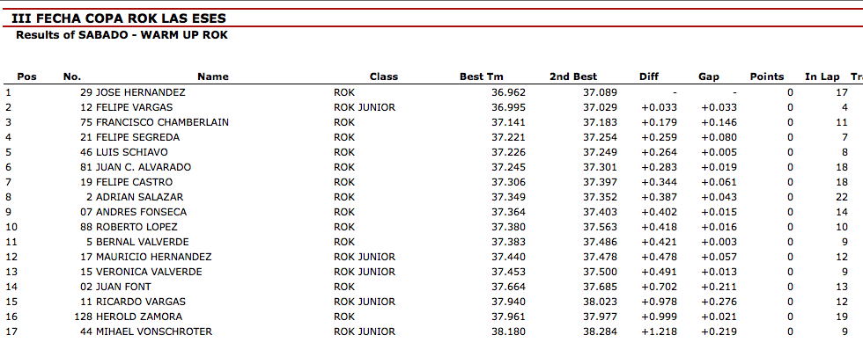863x357 pixels.
Task: Click the In Lap column header
Action: [x=822, y=76]
